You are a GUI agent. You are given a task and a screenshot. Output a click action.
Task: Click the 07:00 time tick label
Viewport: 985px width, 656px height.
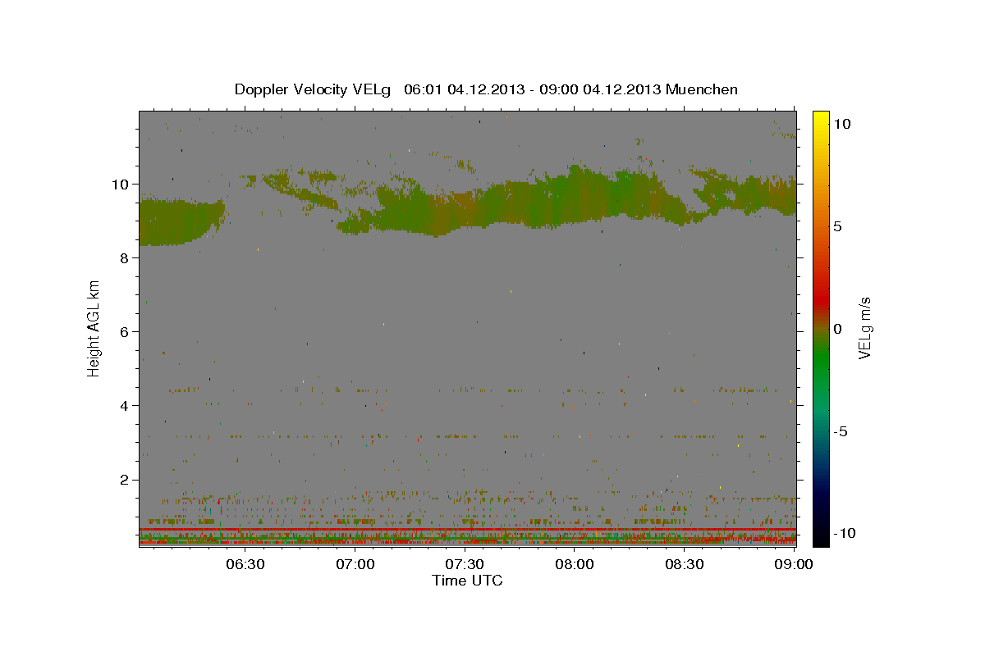355,564
